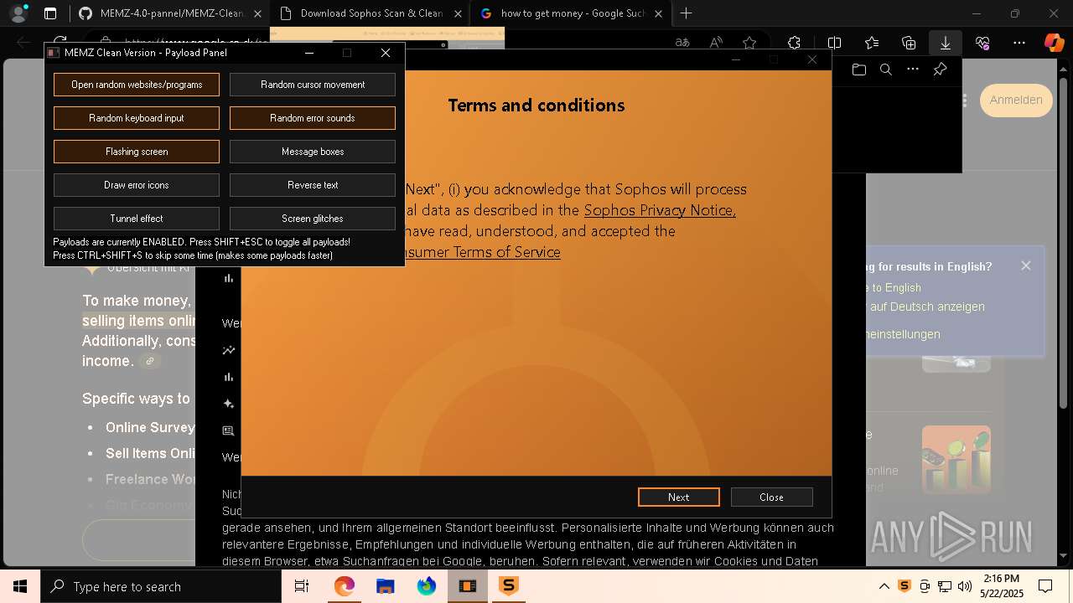Open the clock showing 2:16 PM
Image resolution: width=1073 pixels, height=603 pixels.
(1001, 585)
